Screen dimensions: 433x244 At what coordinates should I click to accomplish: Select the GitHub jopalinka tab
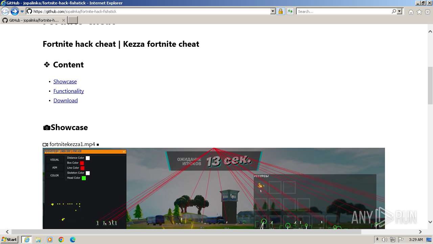[x=33, y=20]
